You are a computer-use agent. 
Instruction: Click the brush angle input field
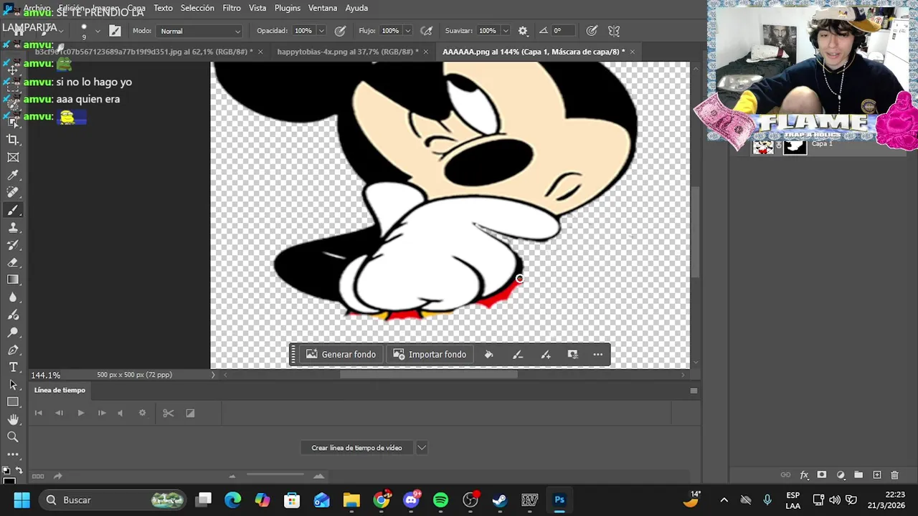564,31
